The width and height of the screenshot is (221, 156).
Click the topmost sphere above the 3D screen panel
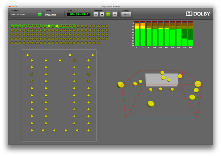[x=162, y=73]
